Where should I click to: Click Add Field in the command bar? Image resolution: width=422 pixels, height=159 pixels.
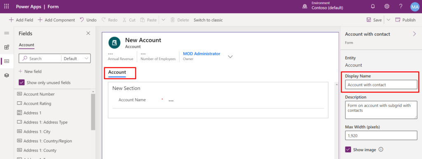[x=21, y=20]
